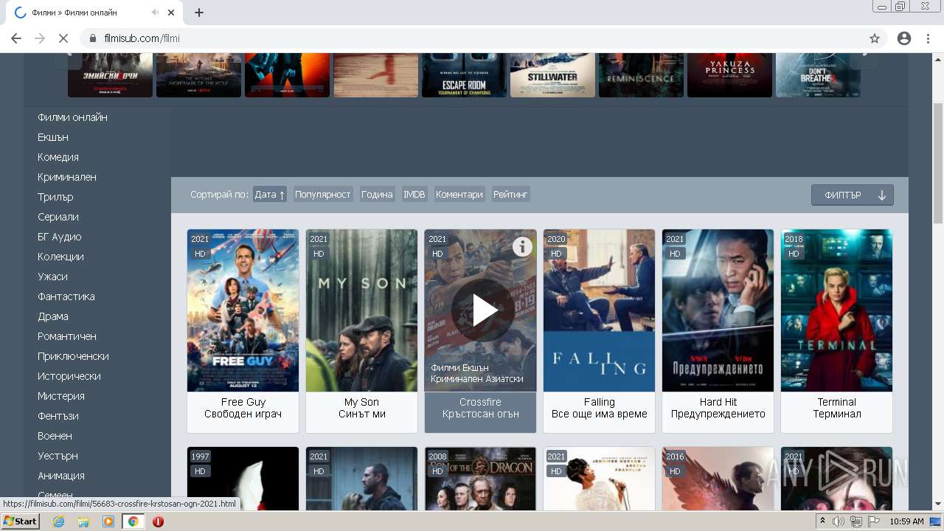Open Stillwater carousel poster
Image resolution: width=944 pixels, height=531 pixels.
[552, 75]
